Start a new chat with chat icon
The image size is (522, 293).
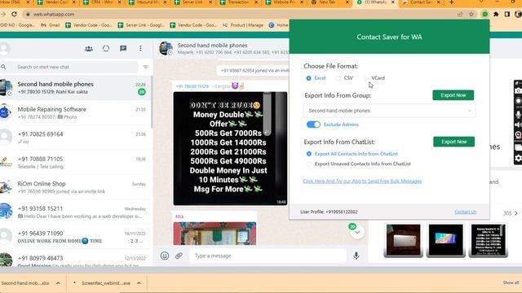click(x=123, y=49)
